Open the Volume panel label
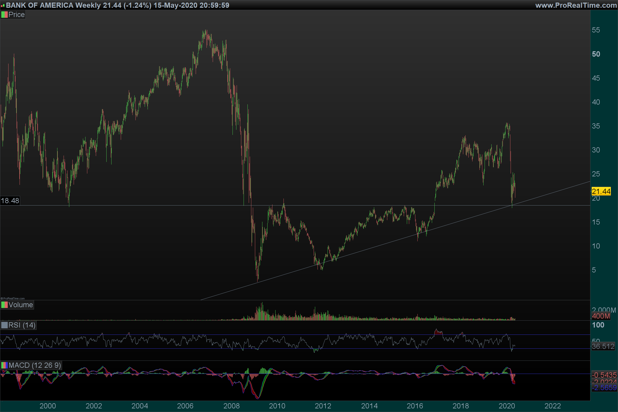This screenshot has width=618, height=412. click(21, 305)
